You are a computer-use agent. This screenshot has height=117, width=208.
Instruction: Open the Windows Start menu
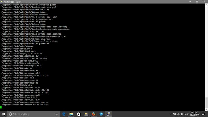coord(4,114)
